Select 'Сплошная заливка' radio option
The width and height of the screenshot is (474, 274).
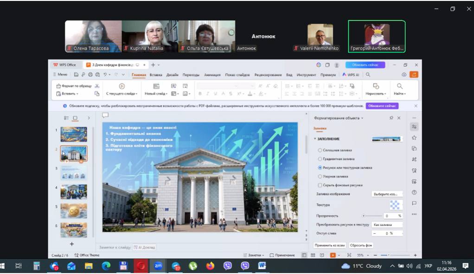point(320,150)
